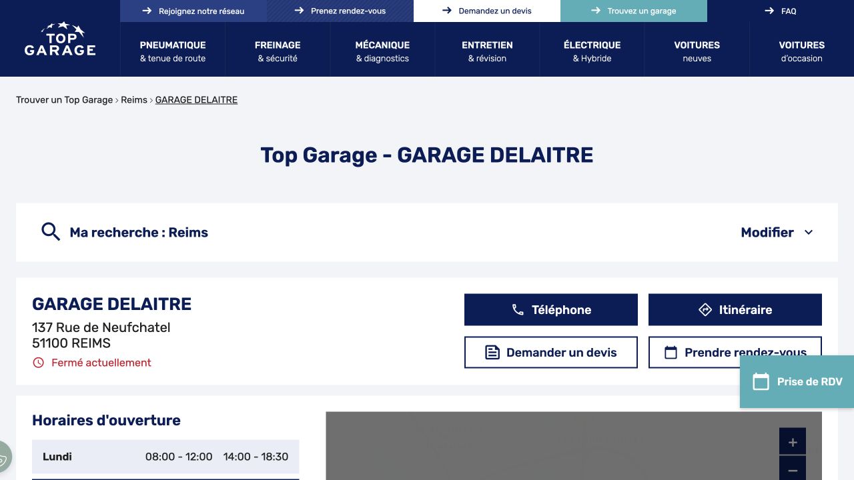Open the Freinage & sécurité menu

pyautogui.click(x=278, y=51)
